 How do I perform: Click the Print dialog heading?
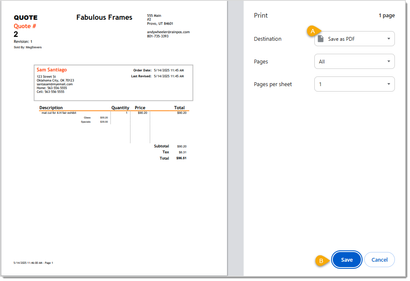[261, 15]
